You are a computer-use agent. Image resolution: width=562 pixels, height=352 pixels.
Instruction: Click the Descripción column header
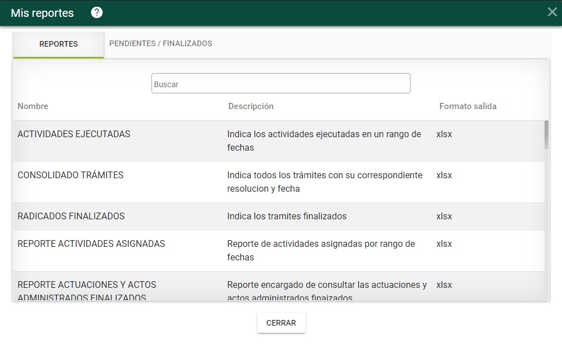251,106
